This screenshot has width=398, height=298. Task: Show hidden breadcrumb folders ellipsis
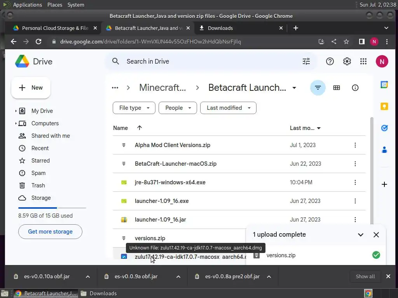tap(115, 88)
